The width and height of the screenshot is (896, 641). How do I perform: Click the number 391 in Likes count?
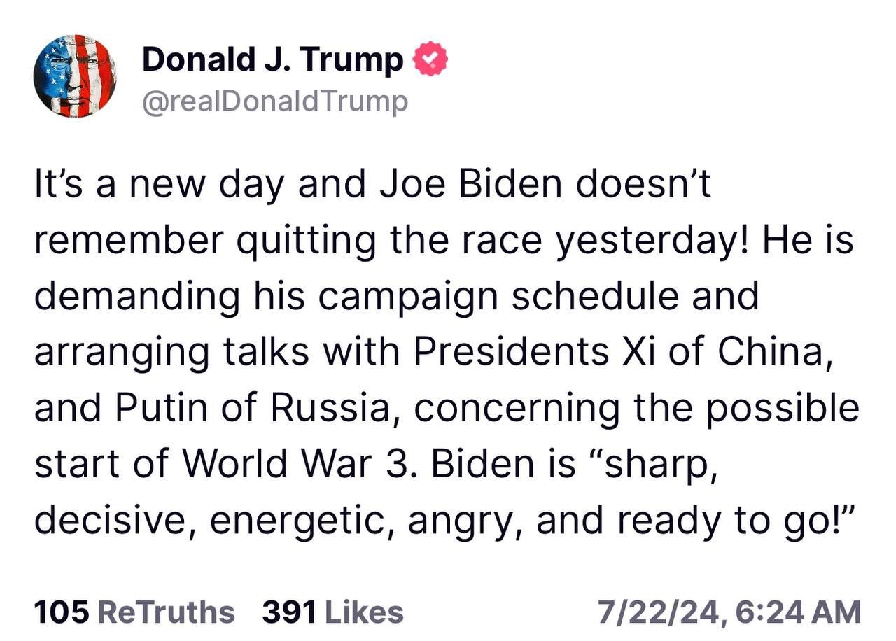click(x=288, y=612)
